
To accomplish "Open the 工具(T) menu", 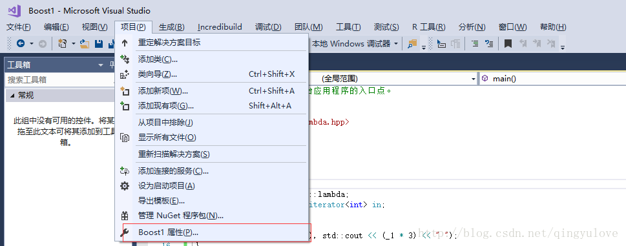I will 348,27.
